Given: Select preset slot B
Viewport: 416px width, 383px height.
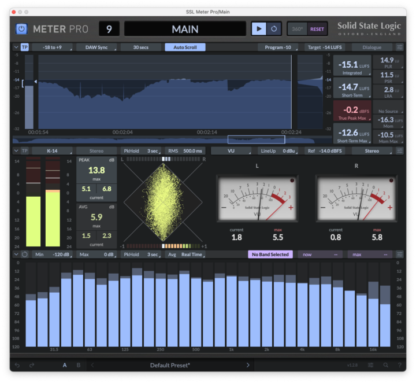Looking at the screenshot, I should point(79,365).
